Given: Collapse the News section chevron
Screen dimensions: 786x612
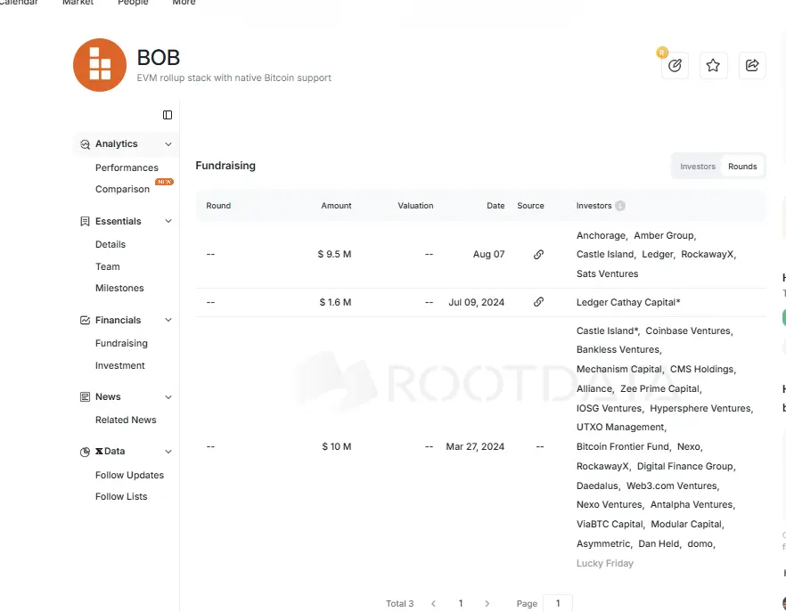Looking at the screenshot, I should click(168, 397).
